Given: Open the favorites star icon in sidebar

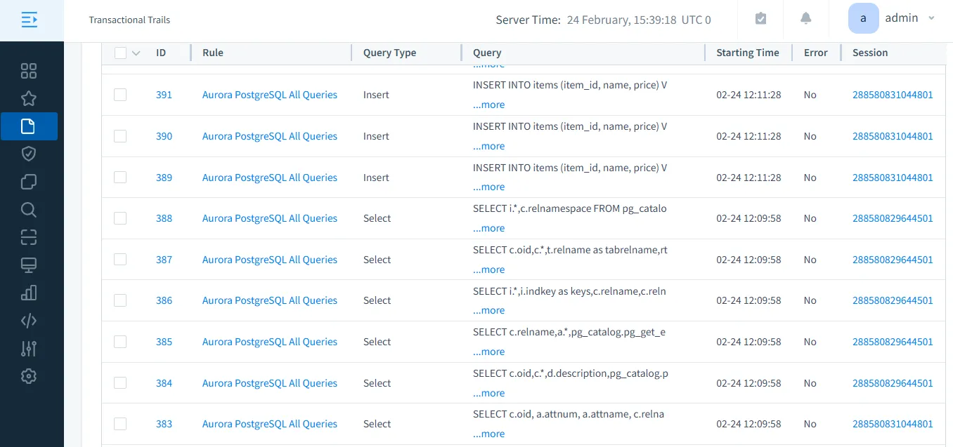Looking at the screenshot, I should point(29,98).
